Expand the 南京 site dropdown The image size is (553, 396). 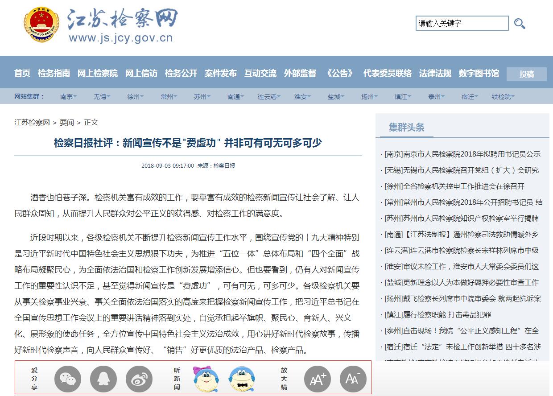pyautogui.click(x=69, y=96)
